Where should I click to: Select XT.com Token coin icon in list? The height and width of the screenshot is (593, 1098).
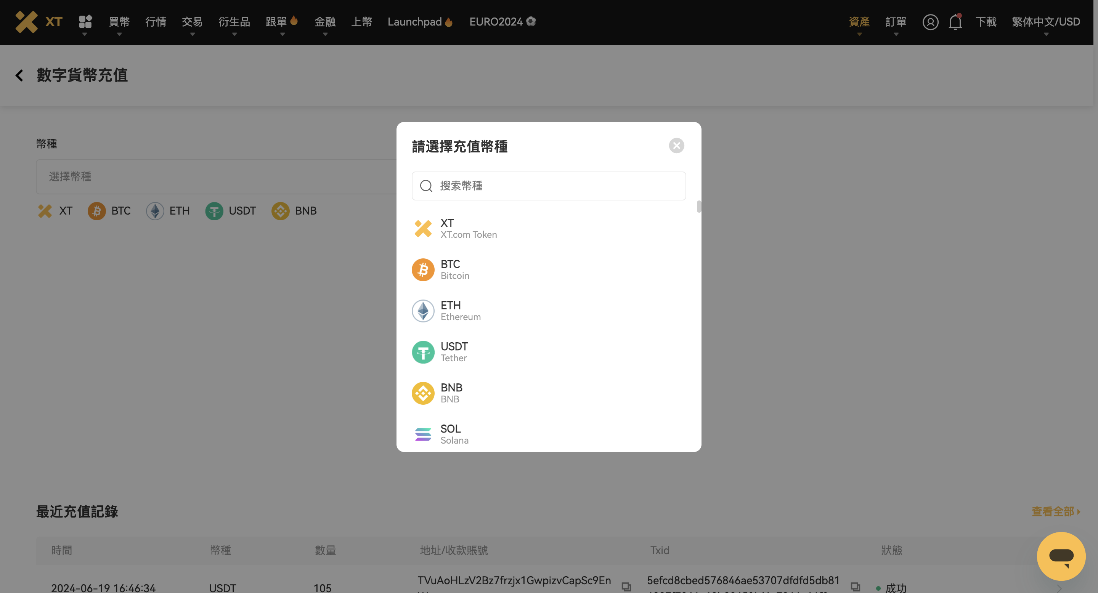[x=423, y=229]
